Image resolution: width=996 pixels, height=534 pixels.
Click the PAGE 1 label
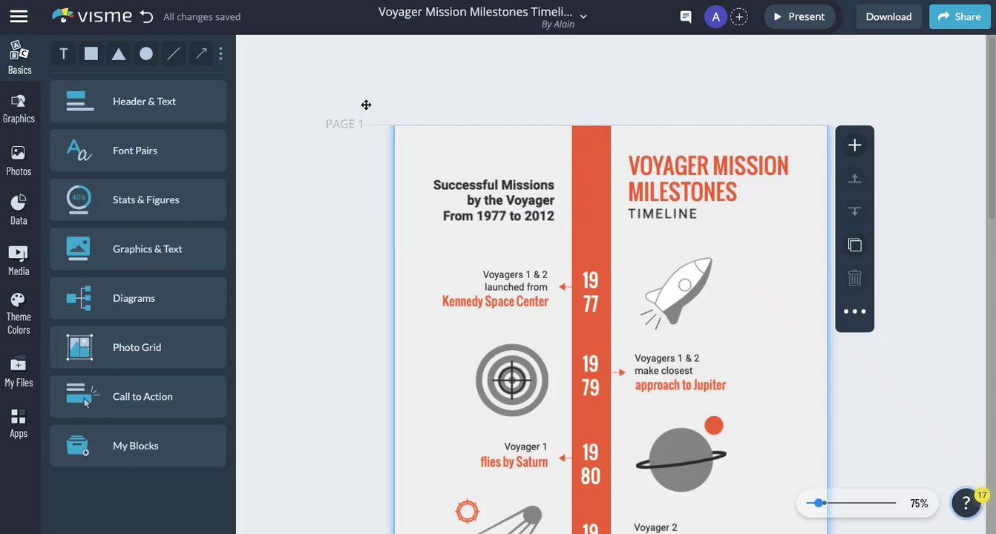click(x=345, y=124)
